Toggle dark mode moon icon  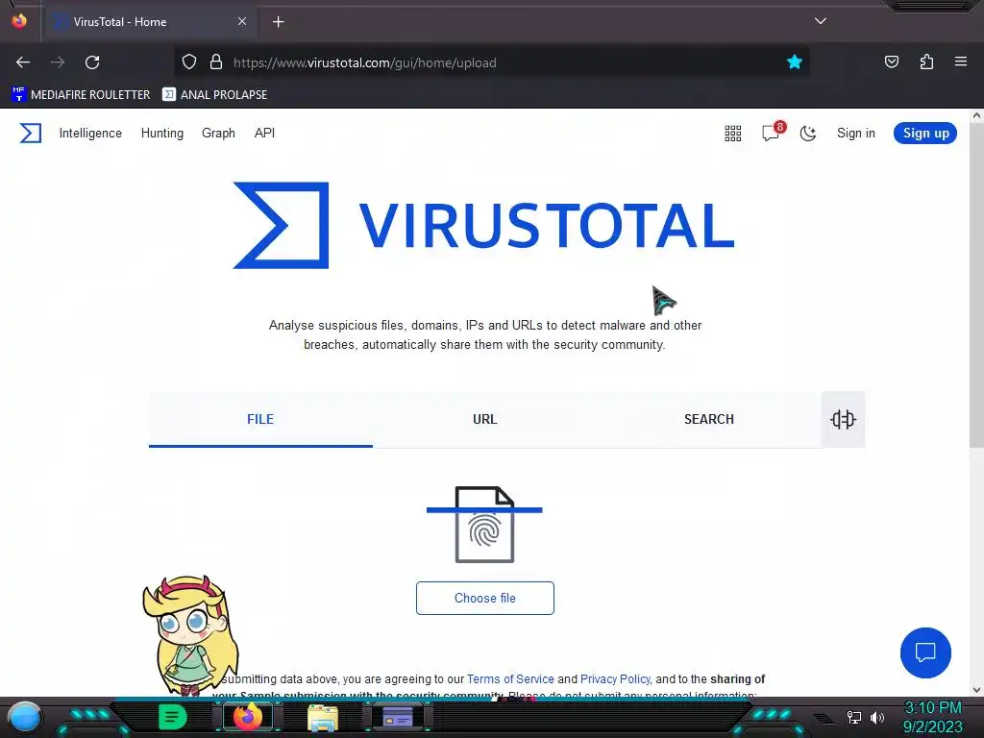tap(807, 133)
